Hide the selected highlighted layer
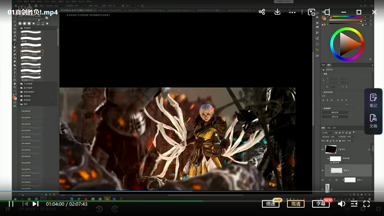 [x=322, y=170]
